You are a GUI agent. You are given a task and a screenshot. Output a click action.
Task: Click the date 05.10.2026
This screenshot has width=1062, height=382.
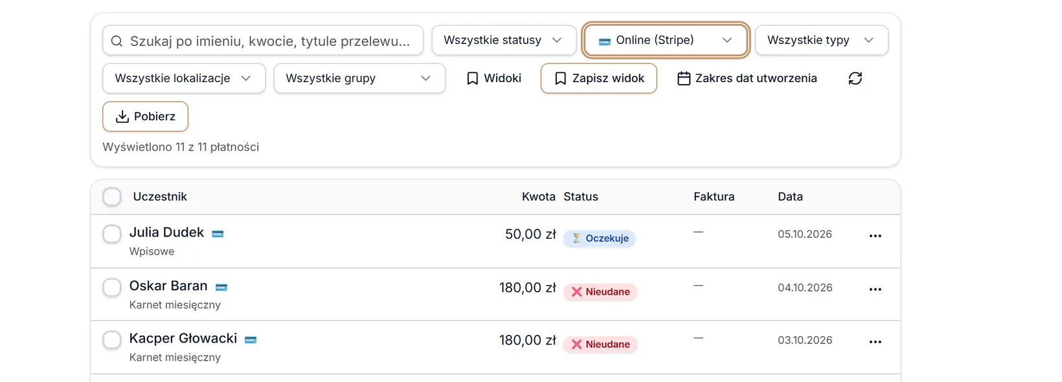[805, 234]
